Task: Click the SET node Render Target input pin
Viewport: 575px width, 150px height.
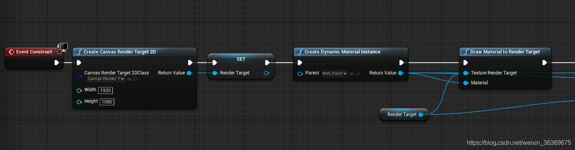Action: 215,73
